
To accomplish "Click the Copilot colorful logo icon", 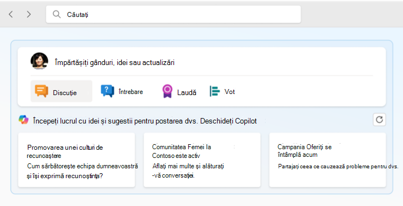I will pyautogui.click(x=23, y=120).
